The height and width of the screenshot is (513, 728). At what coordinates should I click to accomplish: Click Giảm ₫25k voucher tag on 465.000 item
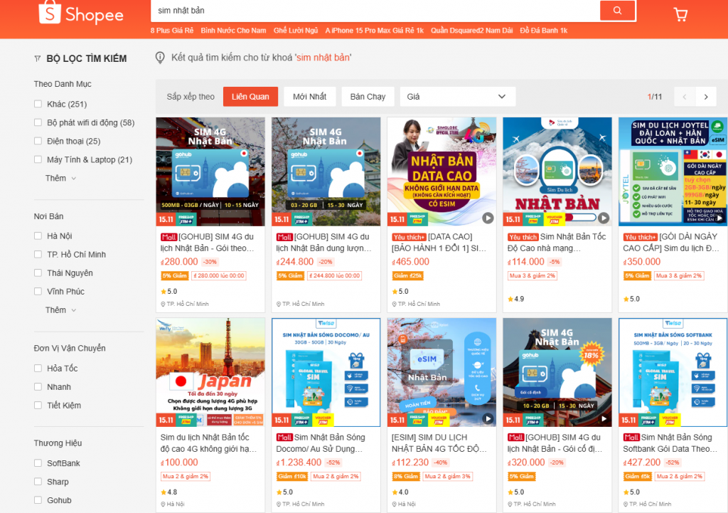point(407,275)
